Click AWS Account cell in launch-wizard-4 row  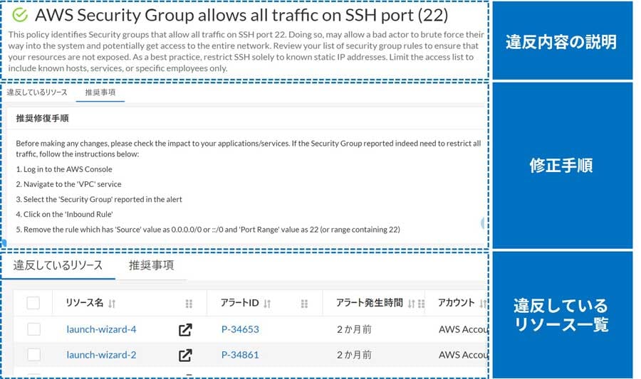coord(463,329)
